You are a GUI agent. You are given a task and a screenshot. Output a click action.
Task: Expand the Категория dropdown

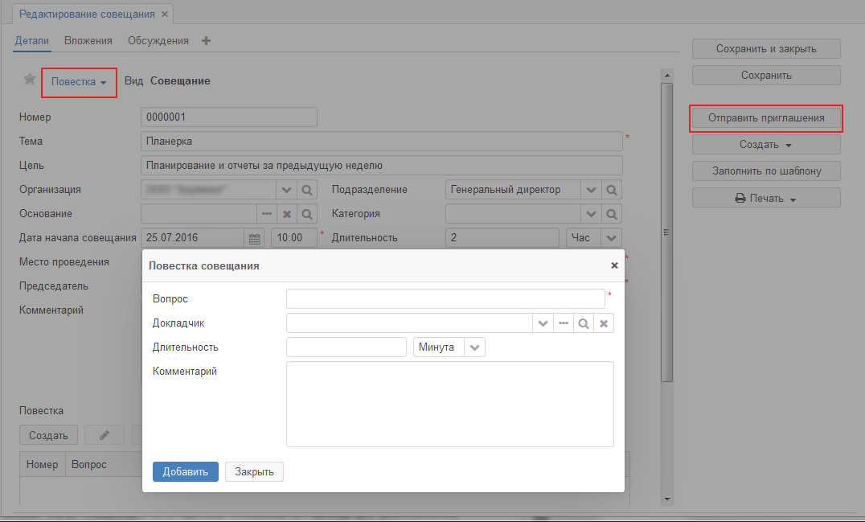(x=592, y=214)
